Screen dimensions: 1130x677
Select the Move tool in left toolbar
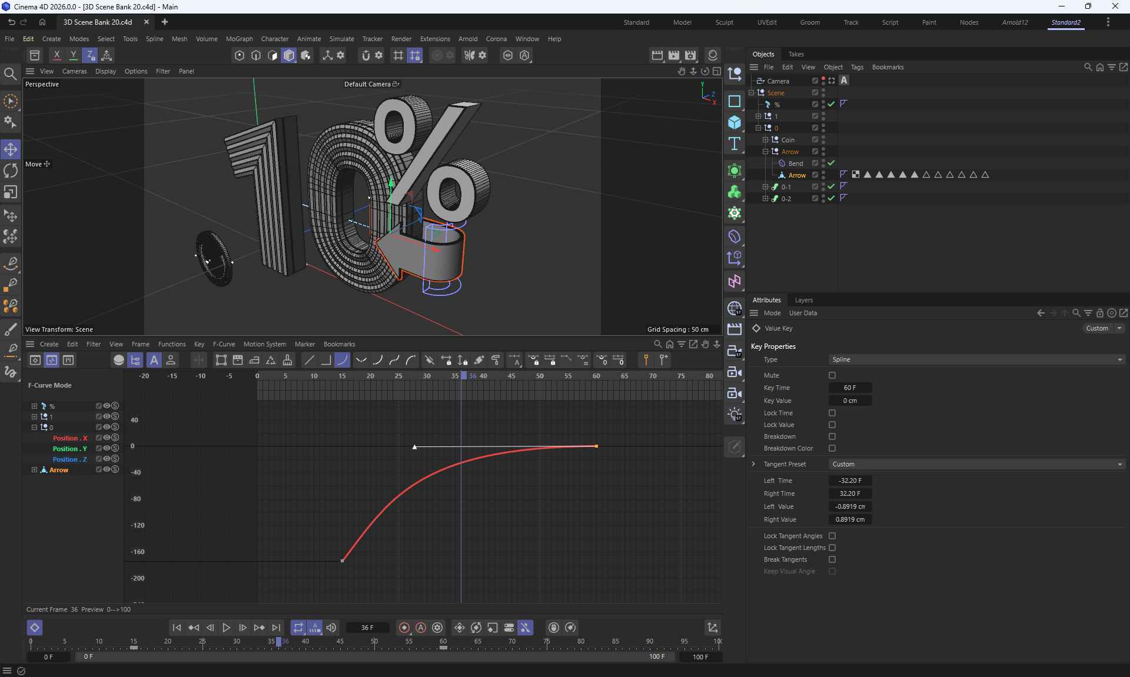(x=11, y=149)
